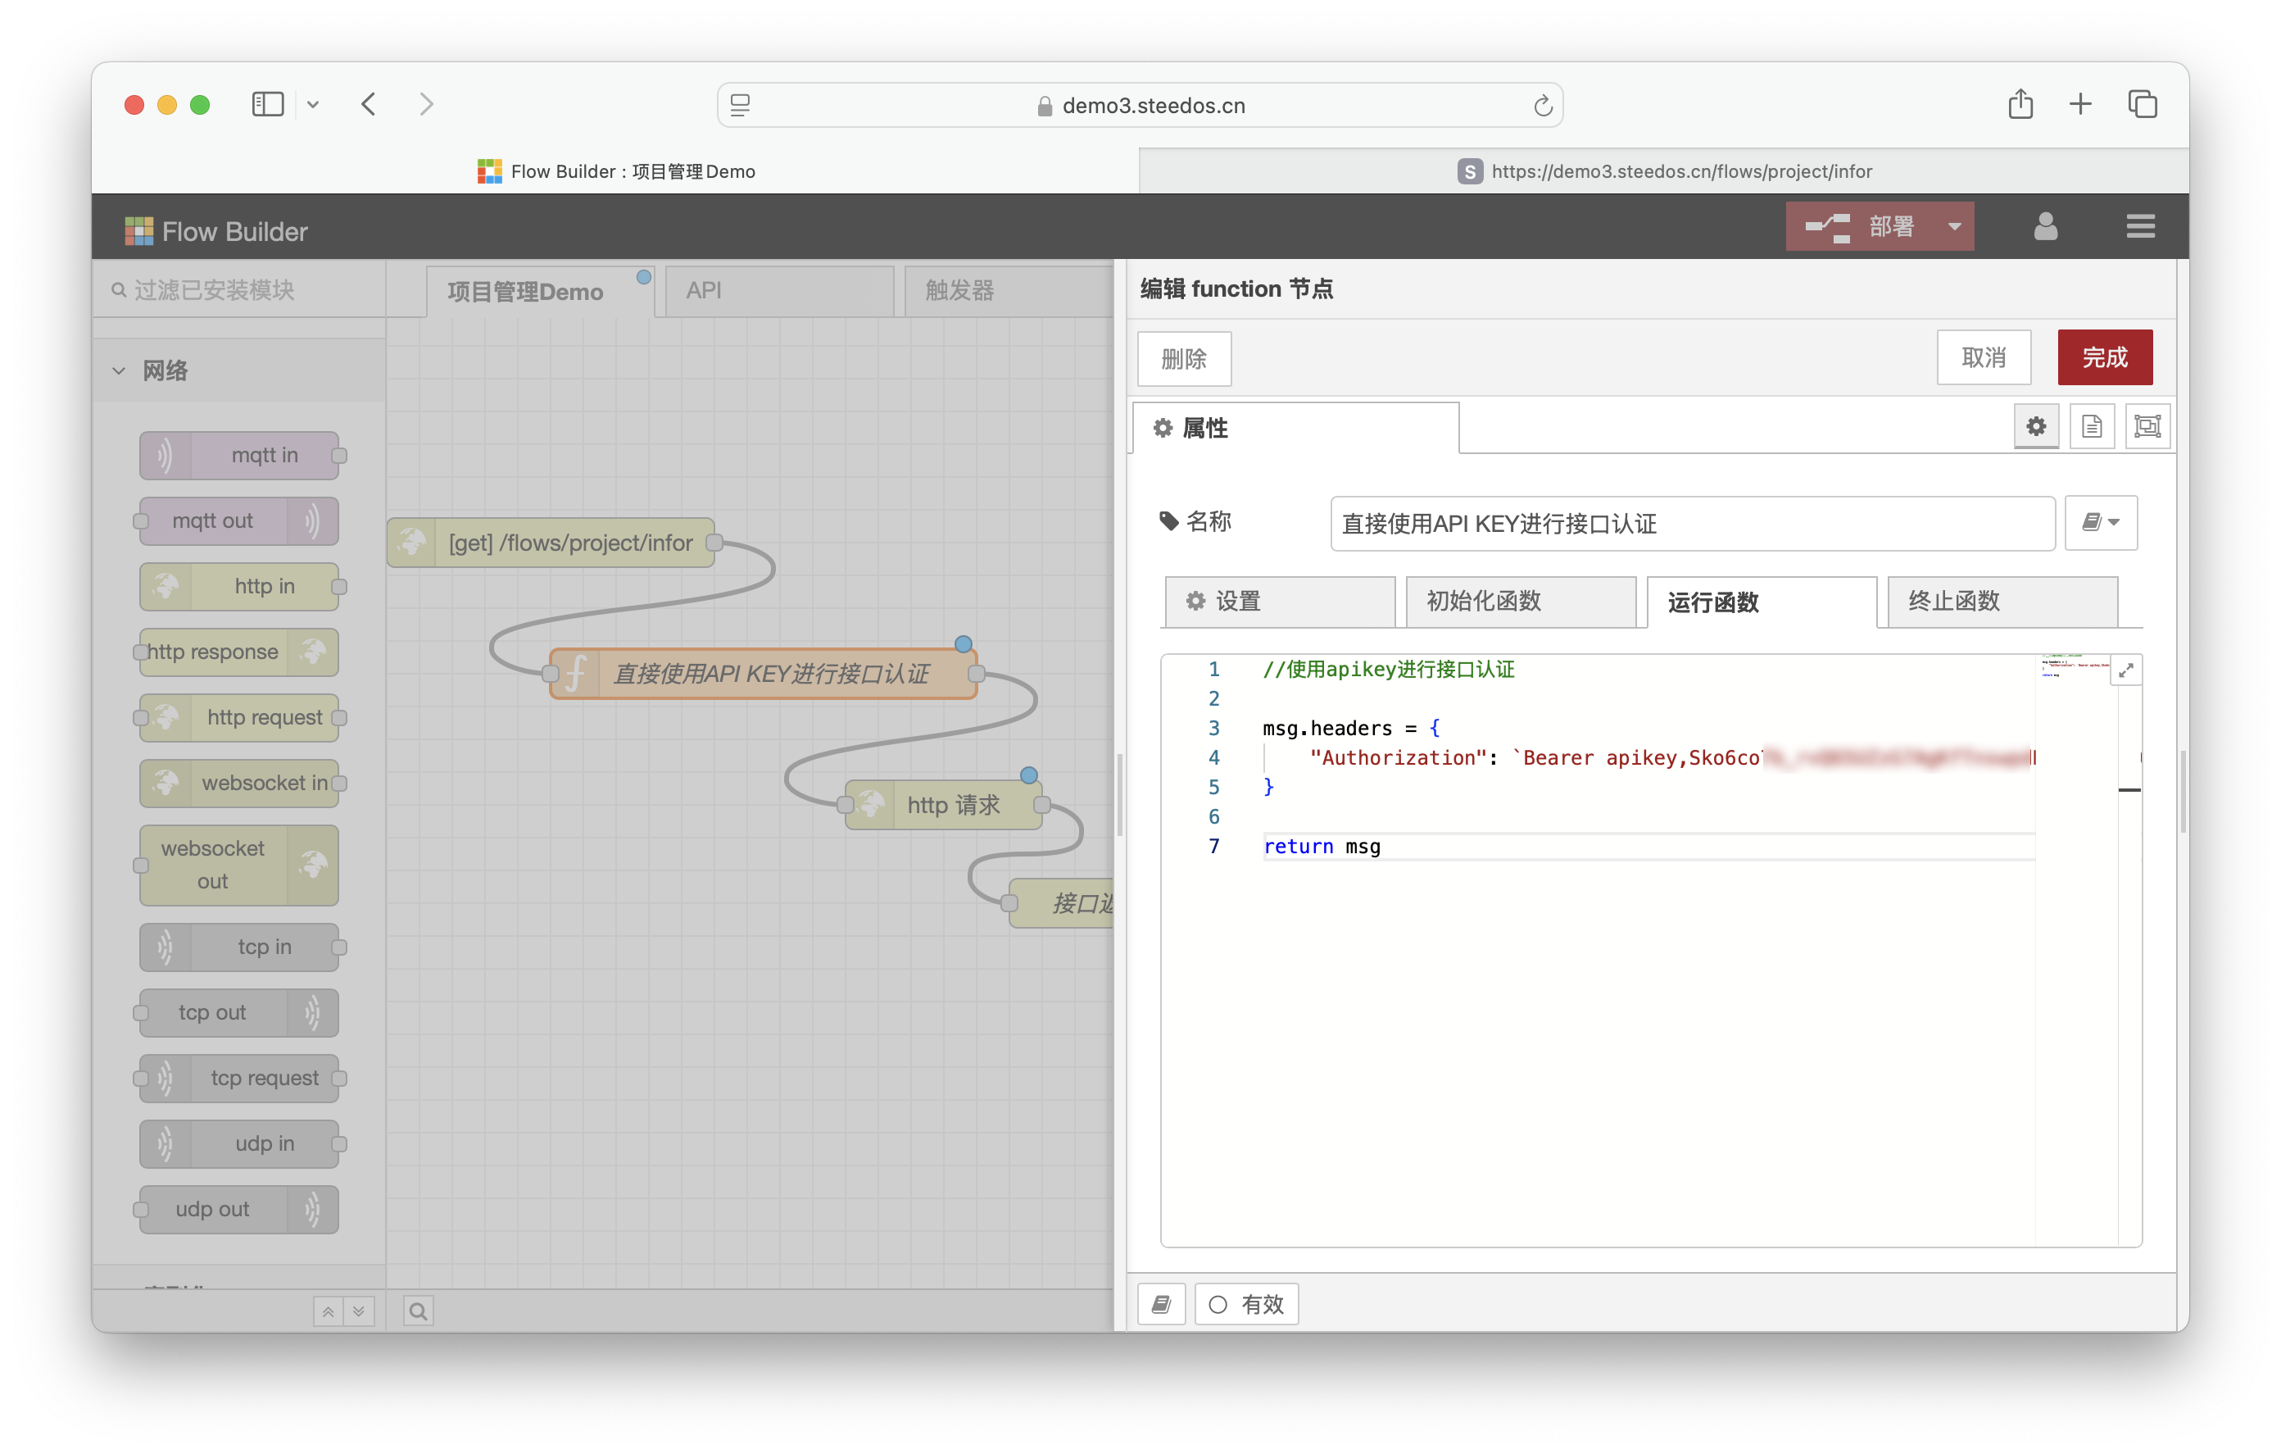This screenshot has height=1454, width=2281.
Task: Open the deploy options dropdown arrow
Action: click(1954, 226)
